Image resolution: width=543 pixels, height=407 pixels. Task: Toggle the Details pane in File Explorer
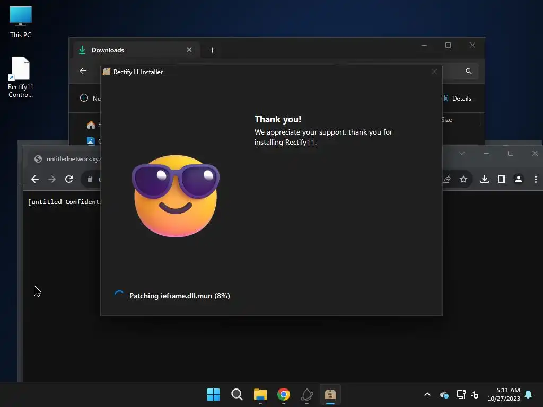(457, 98)
